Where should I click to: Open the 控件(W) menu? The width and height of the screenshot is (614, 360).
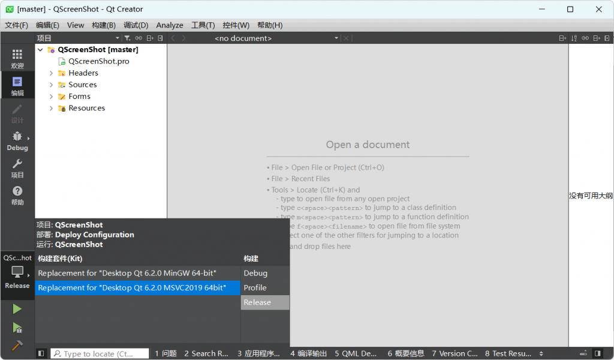pos(236,25)
